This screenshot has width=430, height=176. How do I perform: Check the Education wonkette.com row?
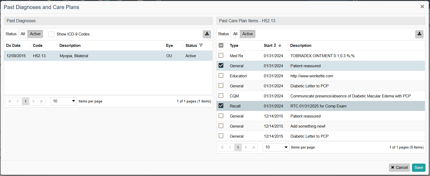(x=221, y=75)
